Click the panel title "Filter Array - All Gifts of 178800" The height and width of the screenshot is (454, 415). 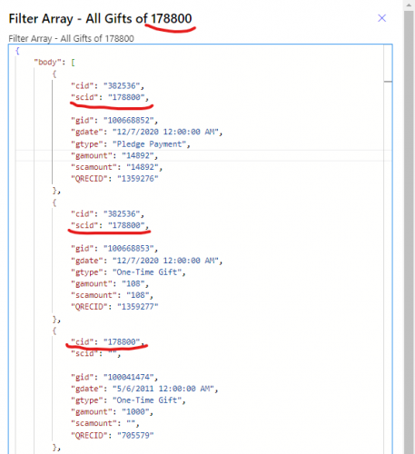pyautogui.click(x=100, y=18)
